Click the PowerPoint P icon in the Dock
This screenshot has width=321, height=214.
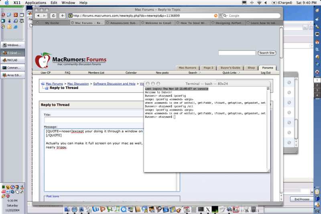click(102, 209)
